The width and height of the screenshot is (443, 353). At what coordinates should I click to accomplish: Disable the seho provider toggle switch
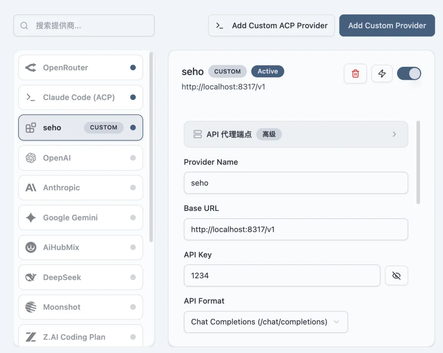[x=409, y=74]
